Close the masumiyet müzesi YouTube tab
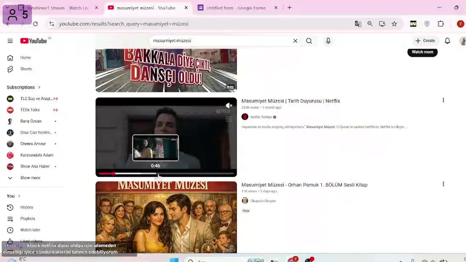 click(x=186, y=8)
